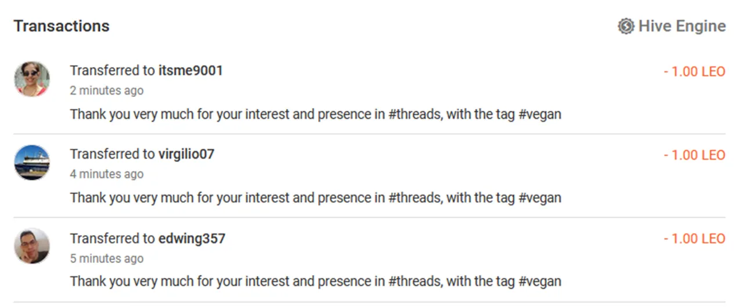The height and width of the screenshot is (307, 743).
Task: Click #vegan in the edwing357 transfer memo
Action: pyautogui.click(x=539, y=281)
